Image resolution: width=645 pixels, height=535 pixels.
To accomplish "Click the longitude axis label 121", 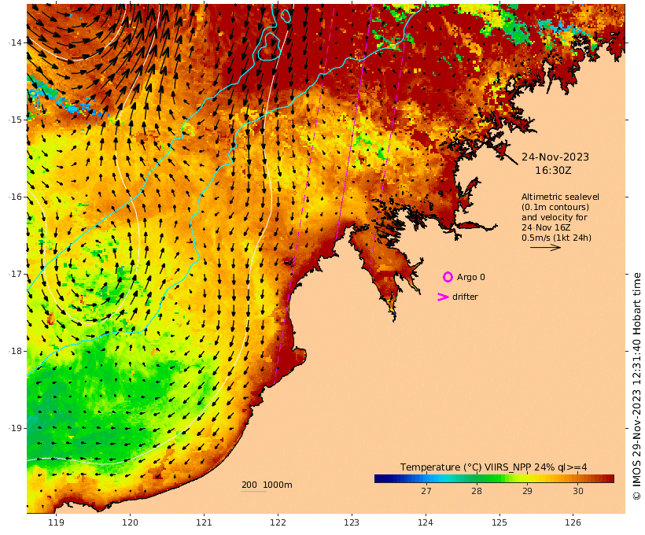I will pos(204,522).
